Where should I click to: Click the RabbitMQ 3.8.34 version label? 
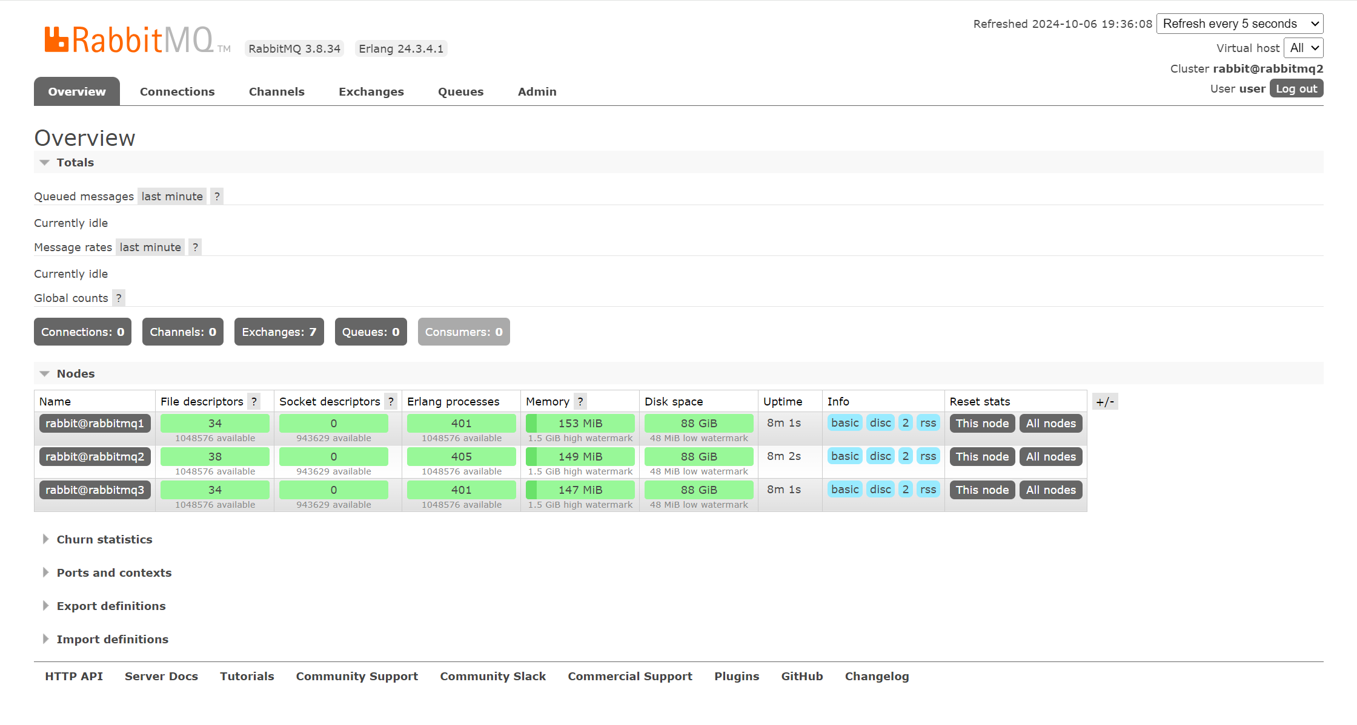click(x=294, y=48)
